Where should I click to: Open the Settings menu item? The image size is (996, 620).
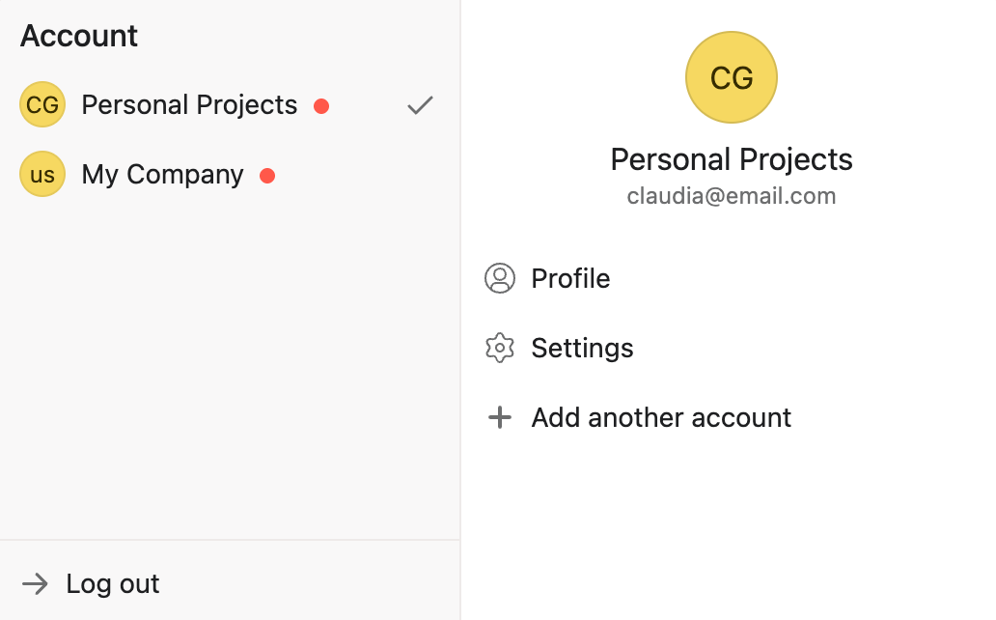582,348
